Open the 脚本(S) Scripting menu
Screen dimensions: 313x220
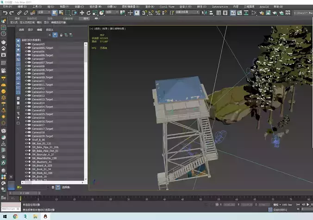click(201, 6)
